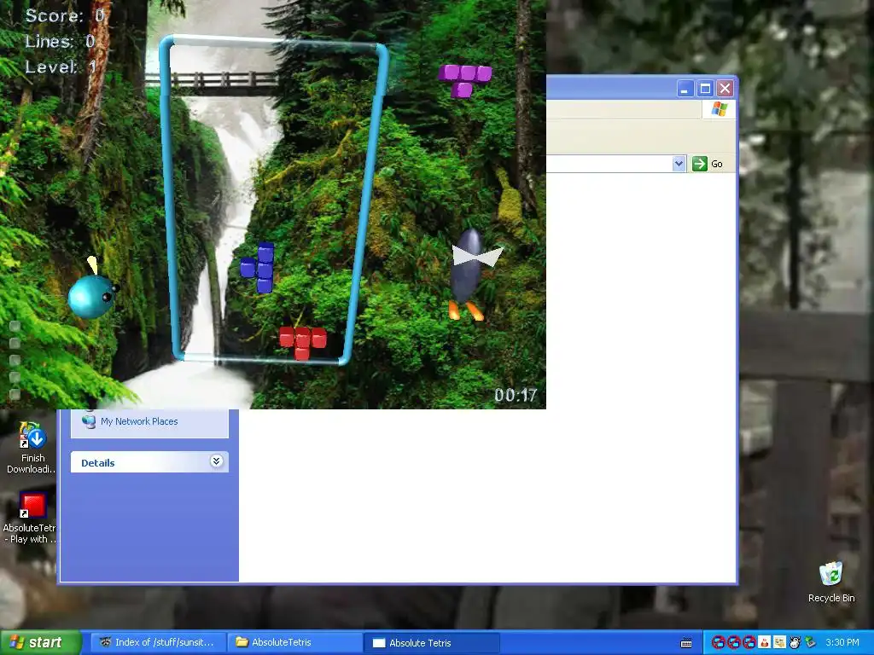Click the Go button in Explorer

point(708,164)
